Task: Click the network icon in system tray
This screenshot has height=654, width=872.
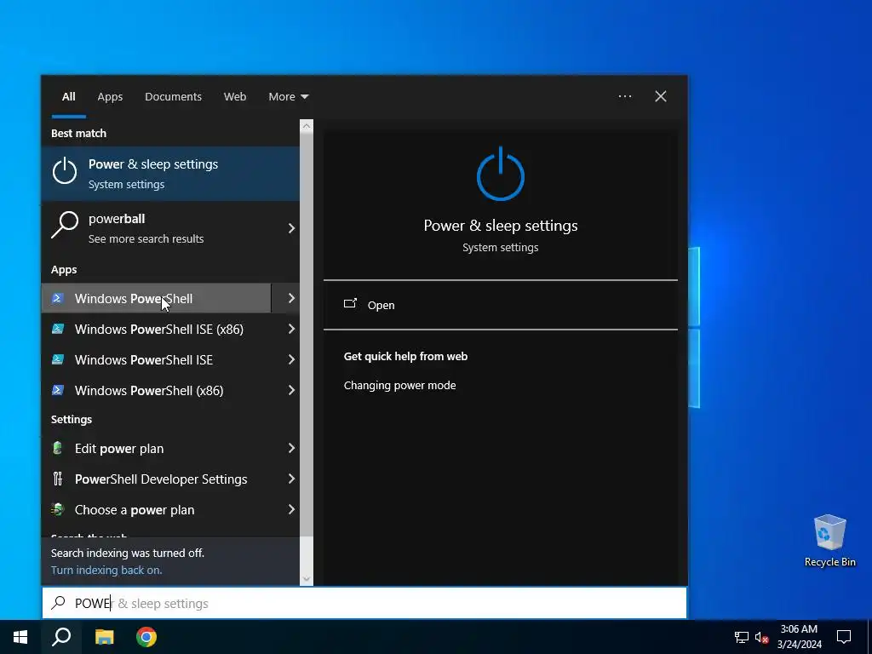Action: (x=742, y=637)
